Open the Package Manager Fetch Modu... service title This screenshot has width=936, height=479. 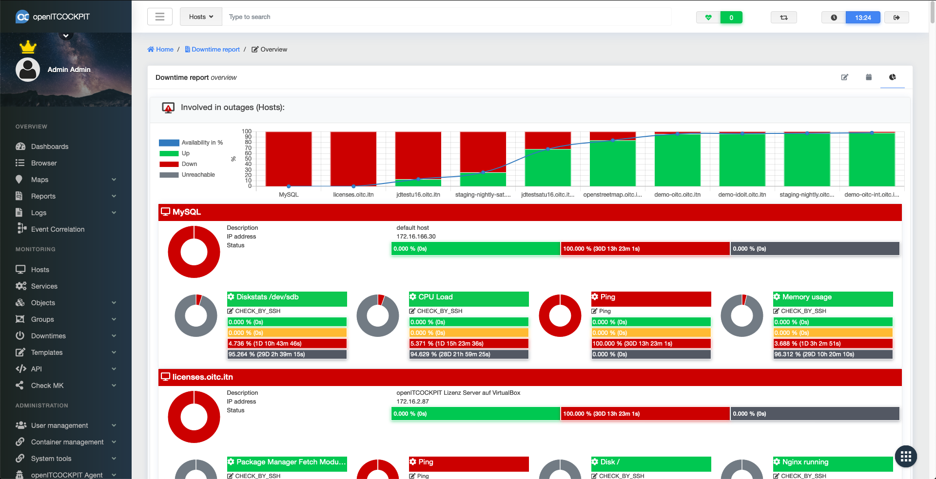(291, 462)
